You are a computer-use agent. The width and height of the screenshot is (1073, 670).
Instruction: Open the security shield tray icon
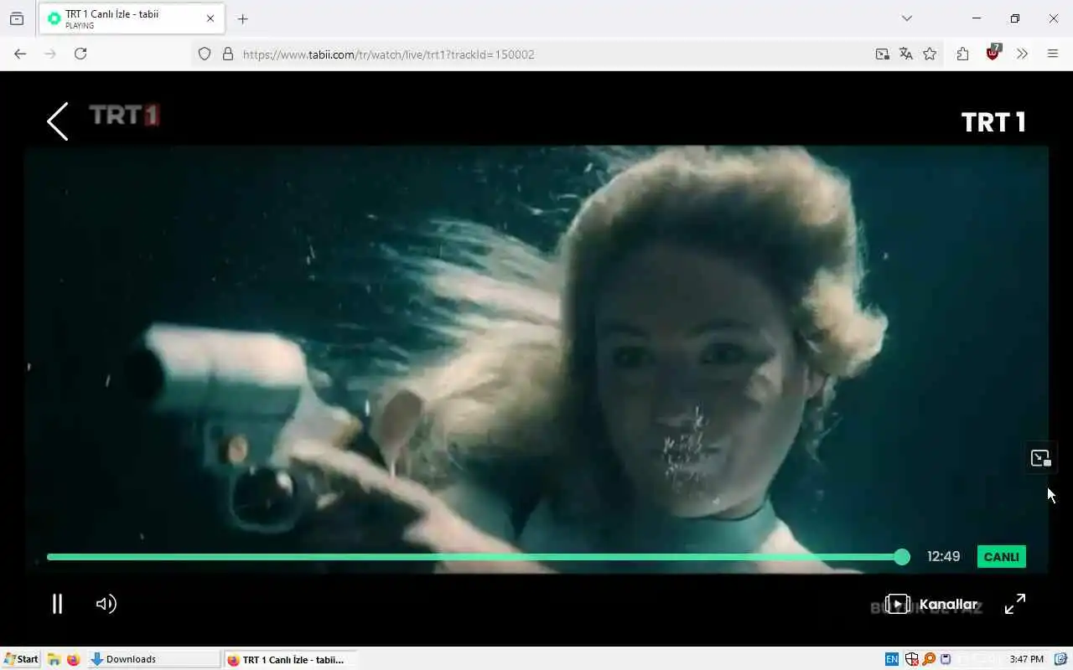[911, 659]
